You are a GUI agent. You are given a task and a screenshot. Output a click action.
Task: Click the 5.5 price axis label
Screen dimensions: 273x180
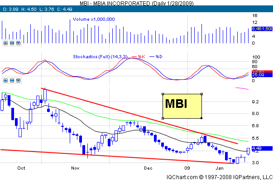(255, 138)
